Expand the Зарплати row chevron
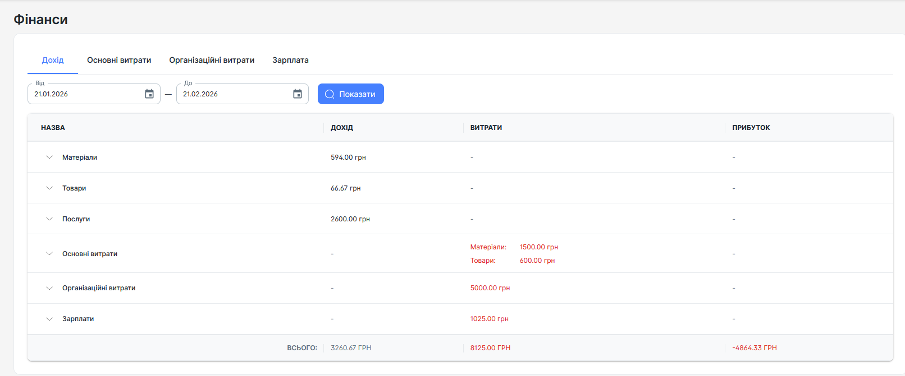Screen dimensions: 905x376 (x=49, y=319)
